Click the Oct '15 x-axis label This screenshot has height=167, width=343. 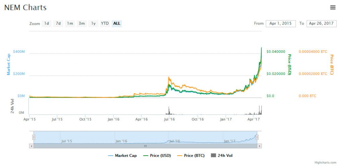[x=85, y=119]
